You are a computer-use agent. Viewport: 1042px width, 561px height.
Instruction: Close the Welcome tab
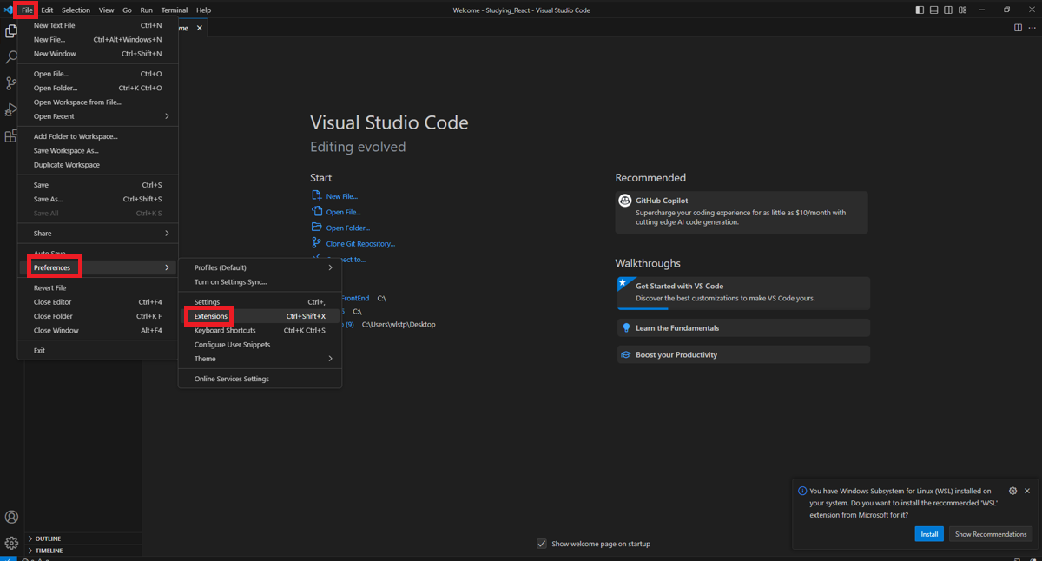[200, 28]
